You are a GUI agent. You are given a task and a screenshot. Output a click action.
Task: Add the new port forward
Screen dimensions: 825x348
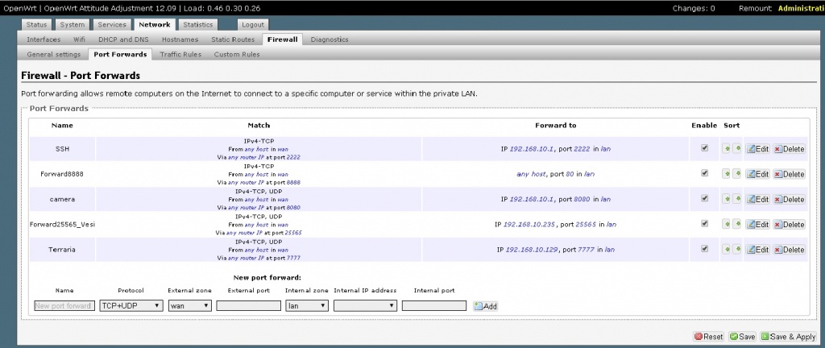pos(486,306)
